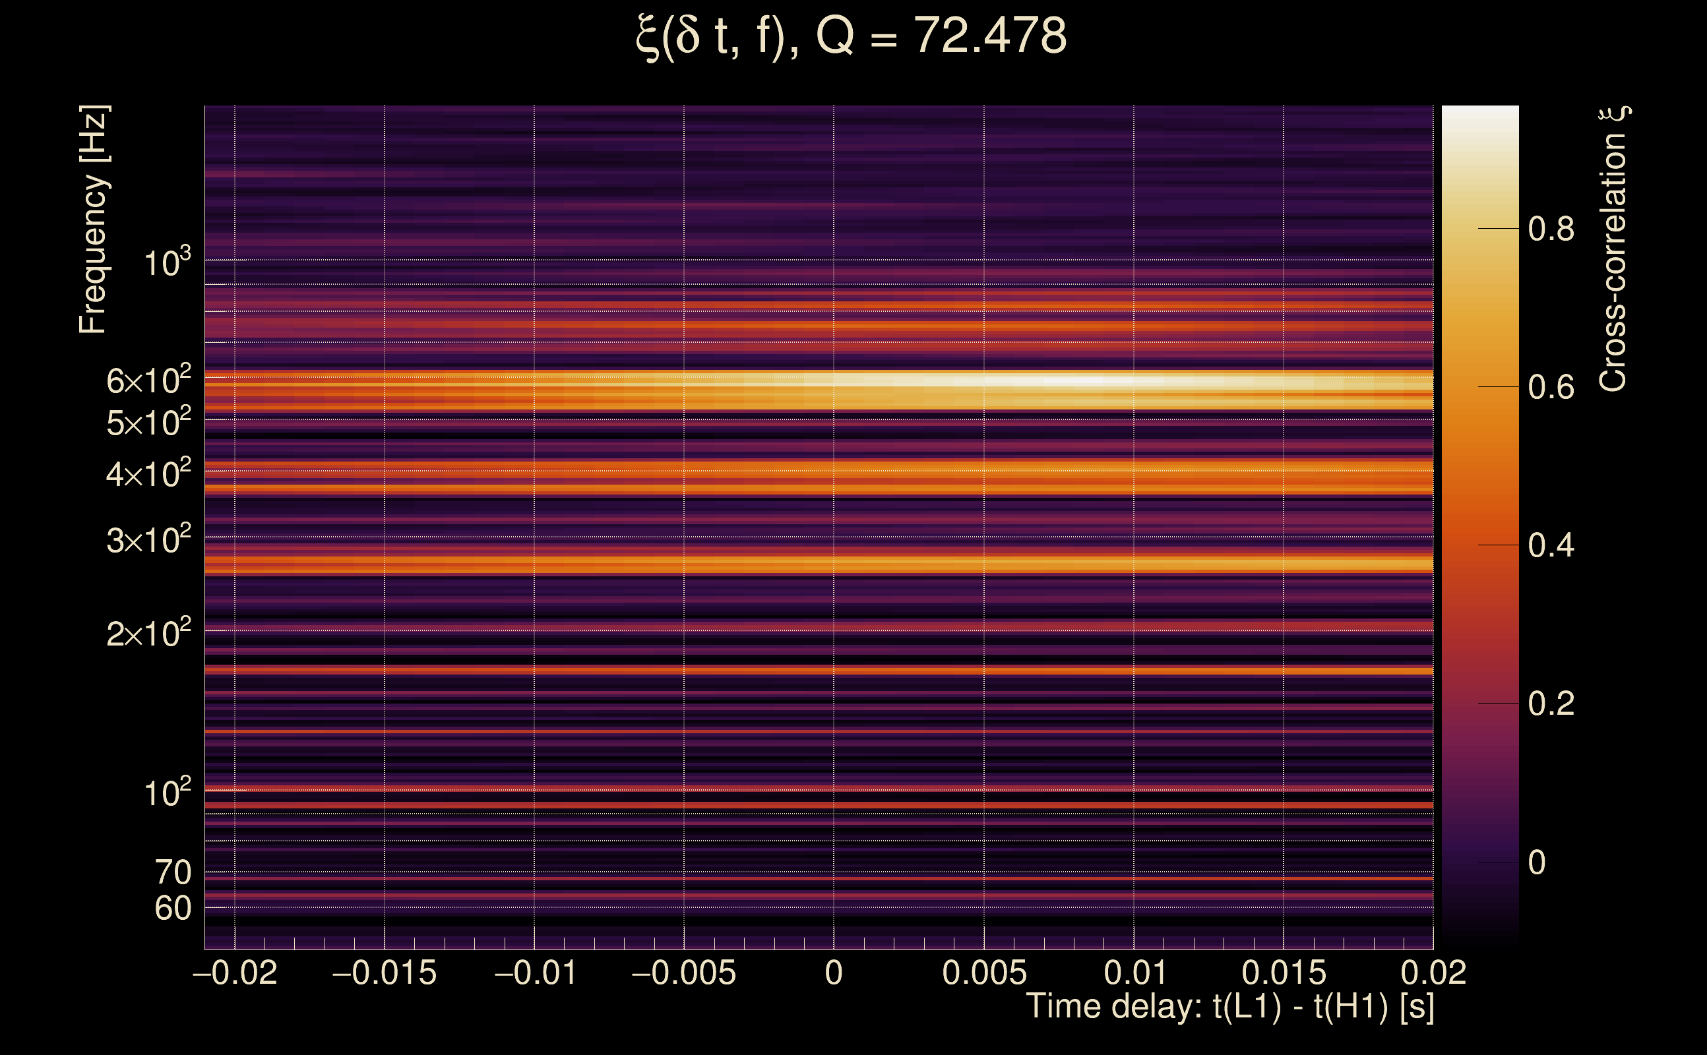Click the x-axis tick label –0.02
This screenshot has height=1055, width=1707.
pos(235,973)
